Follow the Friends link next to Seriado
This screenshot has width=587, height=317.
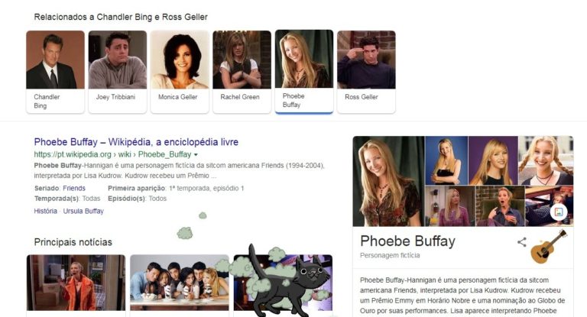pyautogui.click(x=74, y=188)
